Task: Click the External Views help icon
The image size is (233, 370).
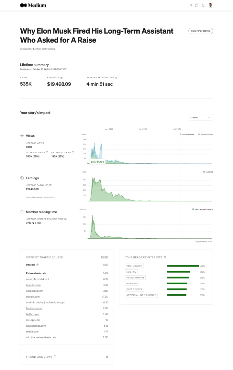Action: 73,152
